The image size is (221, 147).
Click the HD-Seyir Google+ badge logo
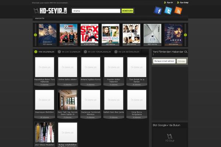coord(170,138)
